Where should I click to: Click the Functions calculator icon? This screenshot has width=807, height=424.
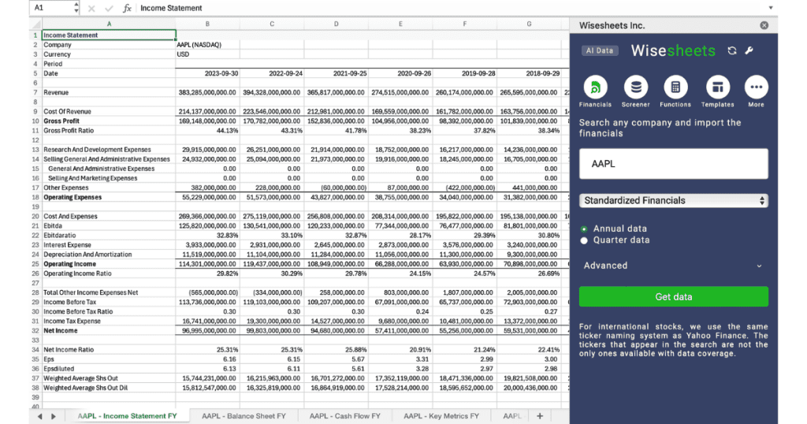pyautogui.click(x=675, y=87)
